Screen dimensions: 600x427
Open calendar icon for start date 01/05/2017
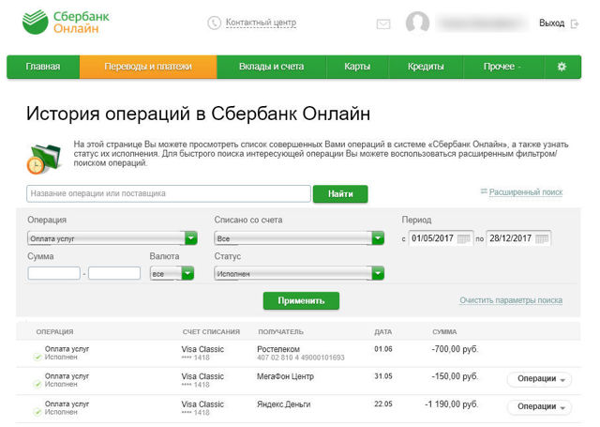tap(463, 238)
